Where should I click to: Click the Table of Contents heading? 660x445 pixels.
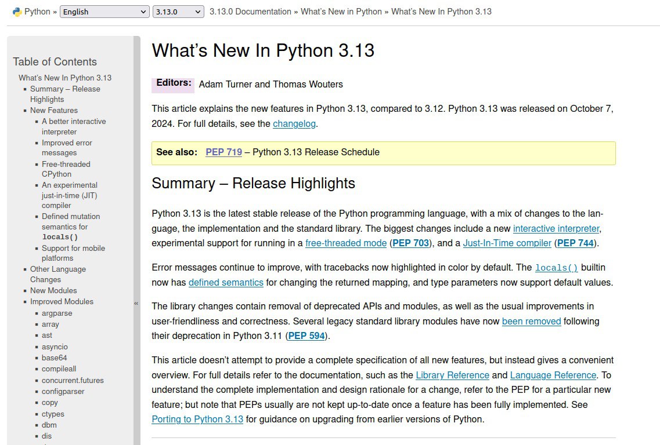coord(55,62)
